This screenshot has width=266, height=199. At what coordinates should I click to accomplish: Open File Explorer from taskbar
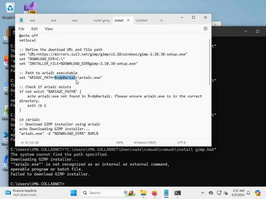point(143,193)
